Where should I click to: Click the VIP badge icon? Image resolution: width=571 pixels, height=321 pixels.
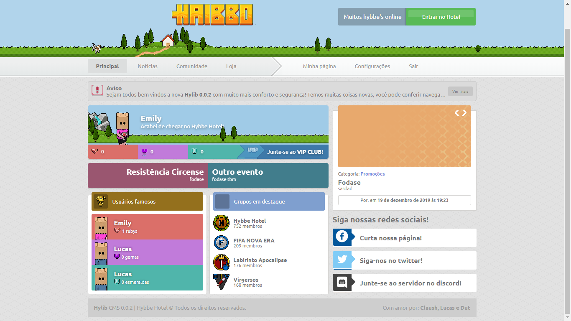pos(252,150)
